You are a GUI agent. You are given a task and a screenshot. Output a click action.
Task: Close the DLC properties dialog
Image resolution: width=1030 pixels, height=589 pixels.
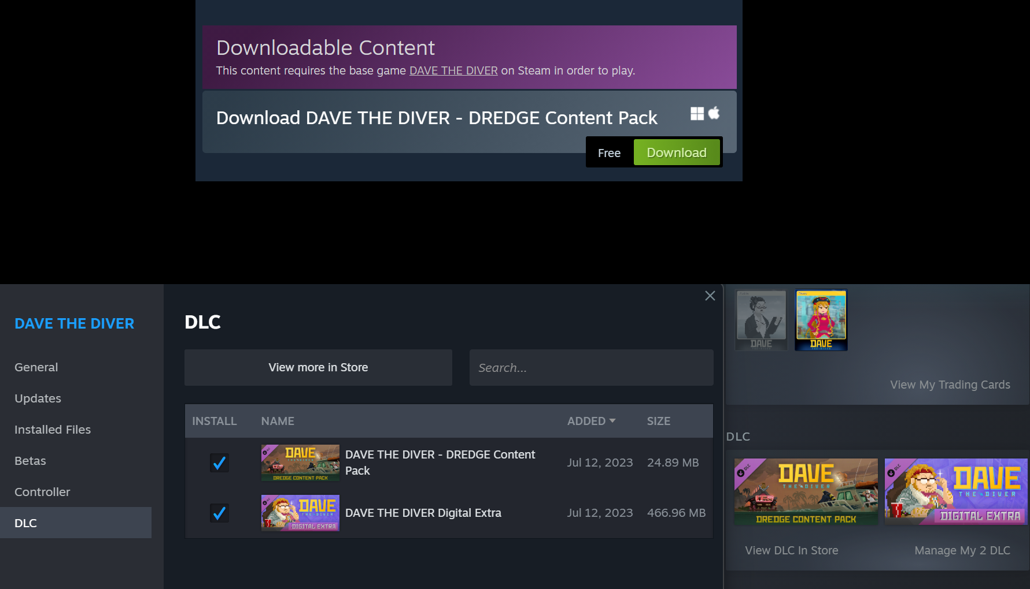710,296
